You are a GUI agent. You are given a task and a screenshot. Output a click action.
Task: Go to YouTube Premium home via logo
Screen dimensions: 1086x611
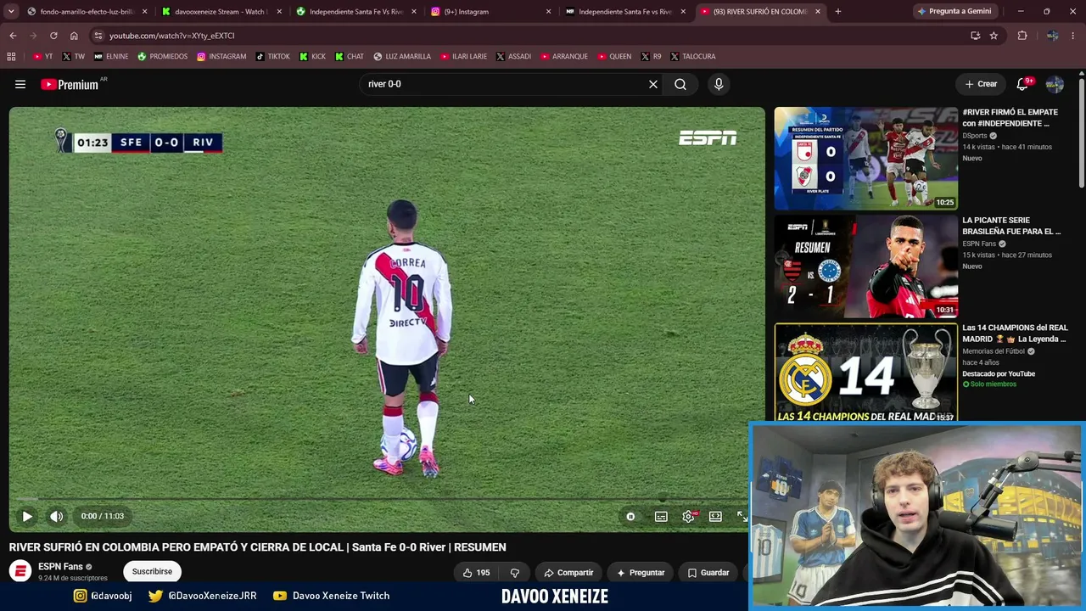(x=70, y=84)
